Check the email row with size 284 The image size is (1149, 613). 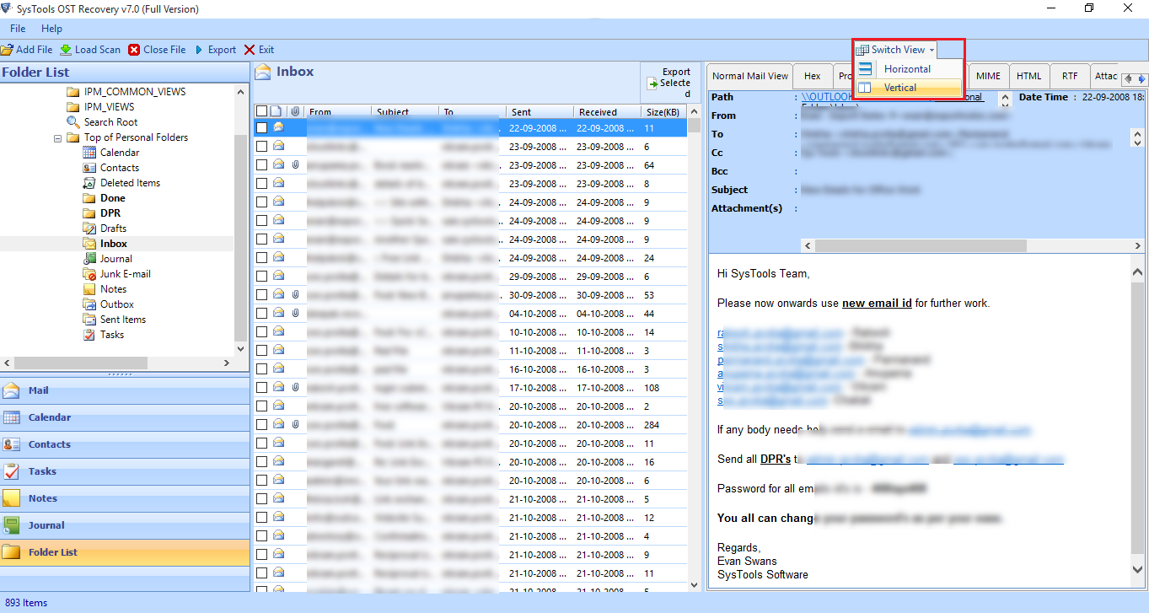[x=261, y=425]
